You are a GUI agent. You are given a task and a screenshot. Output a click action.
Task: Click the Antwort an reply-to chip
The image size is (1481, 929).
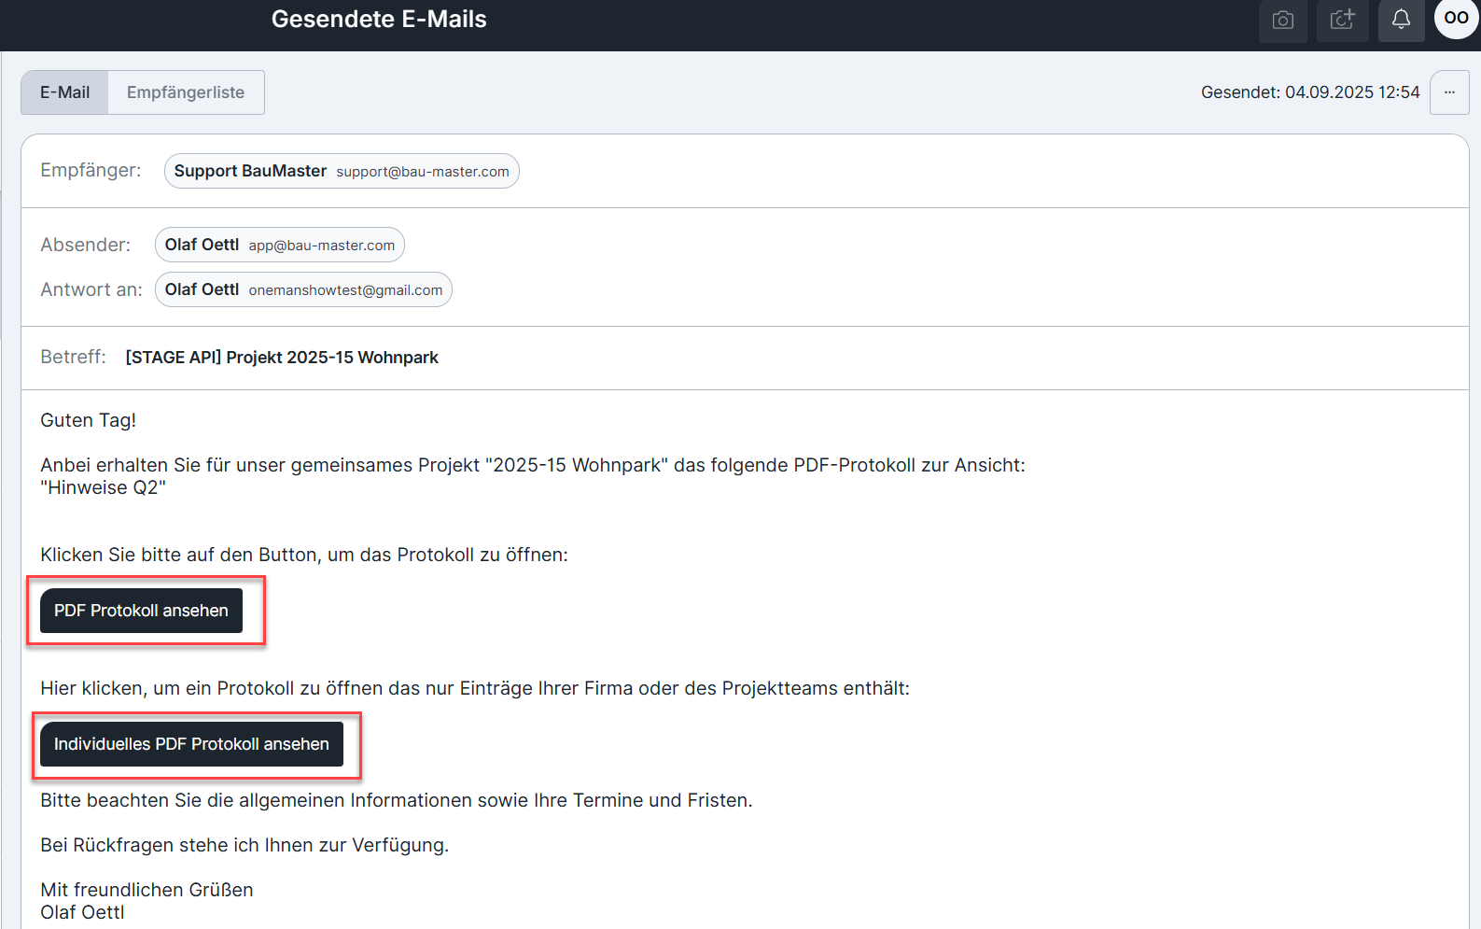click(303, 289)
